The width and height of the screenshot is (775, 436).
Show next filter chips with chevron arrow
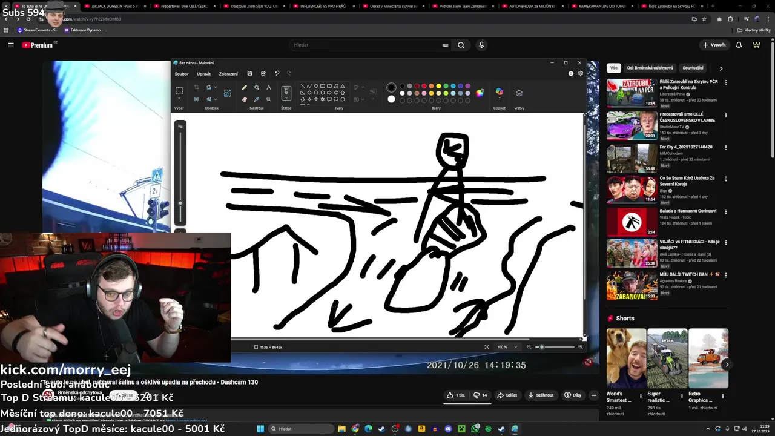(x=721, y=68)
